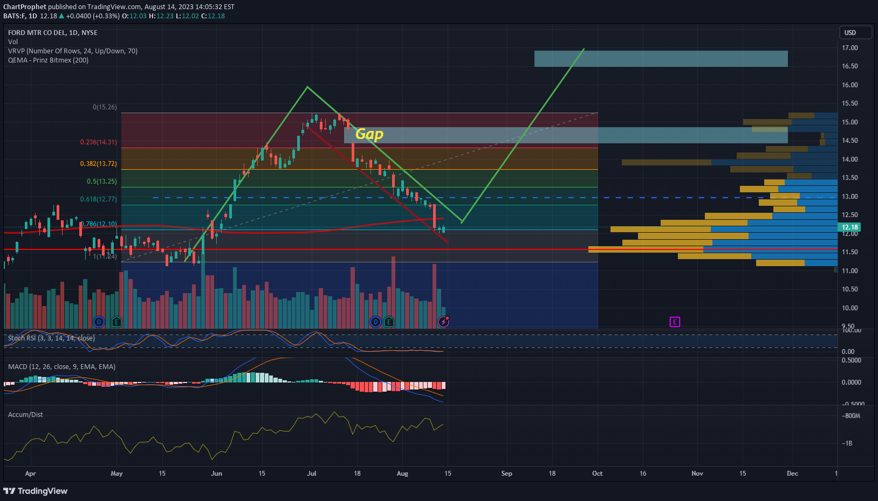This screenshot has width=878, height=501.
Task: Click the 17.00 price axis label
Action: coord(850,47)
